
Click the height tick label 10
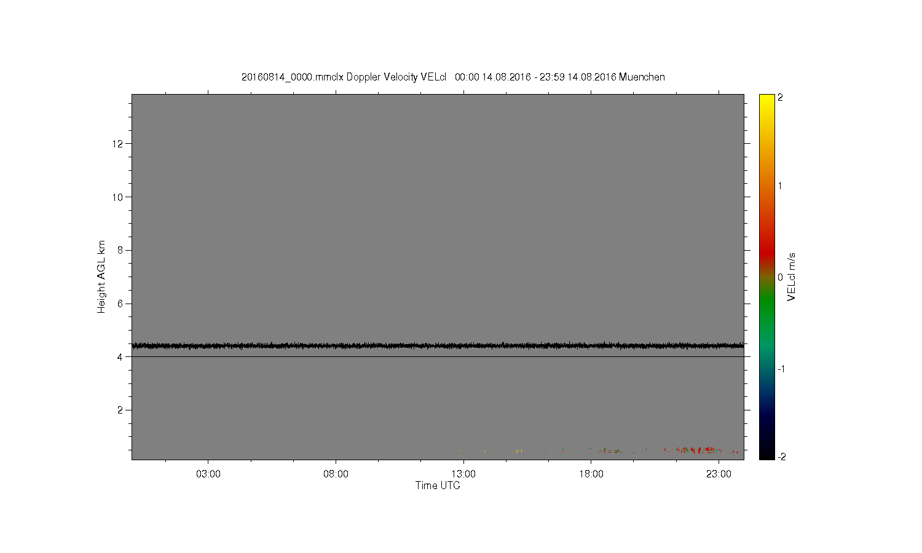[117, 197]
